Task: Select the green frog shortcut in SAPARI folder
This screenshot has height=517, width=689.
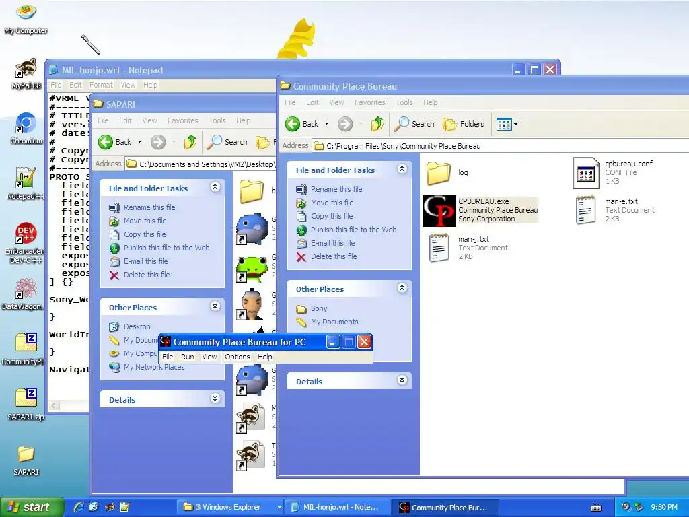Action: point(252,269)
